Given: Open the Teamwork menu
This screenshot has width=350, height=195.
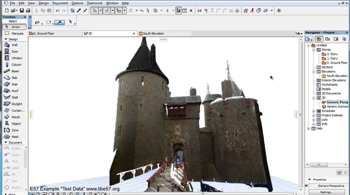Looking at the screenshot, I should (94, 3).
